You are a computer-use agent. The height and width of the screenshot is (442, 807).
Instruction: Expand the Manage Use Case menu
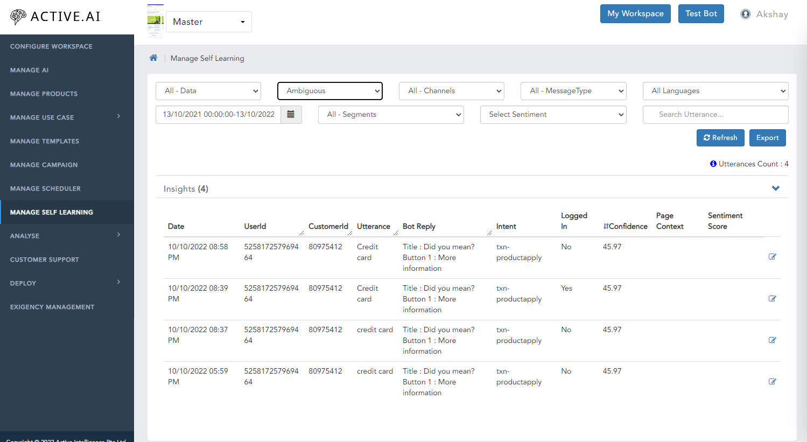pos(67,117)
